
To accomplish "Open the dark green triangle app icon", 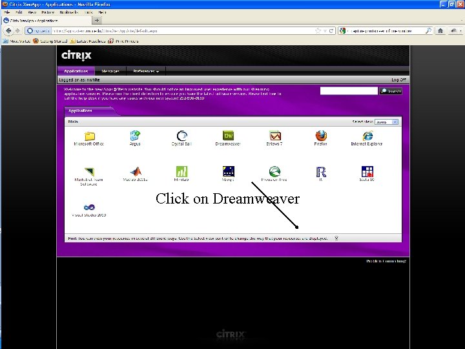I will pyautogui.click(x=89, y=171).
